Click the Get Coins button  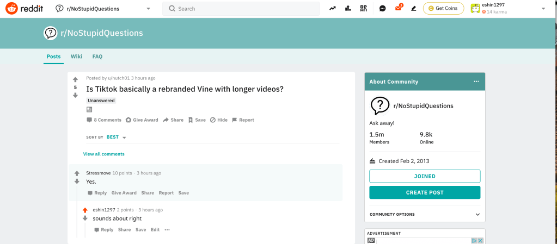coord(443,9)
